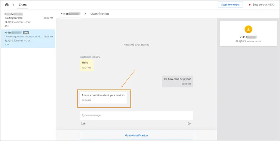Focus the Type a message input field
Image resolution: width=280 pixels, height=141 pixels.
[136, 116]
